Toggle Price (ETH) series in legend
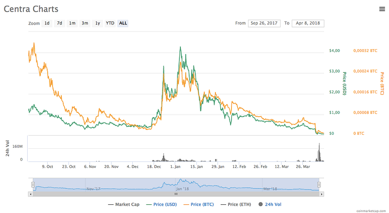Image resolution: width=389 pixels, height=213 pixels. coord(236,205)
